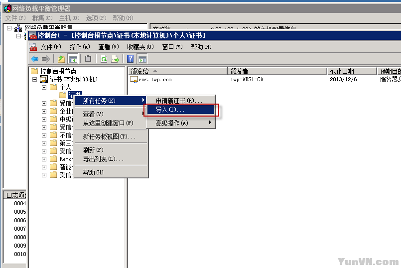
Task: Click expiry date 2013/12/6 cell
Action: pyautogui.click(x=343, y=79)
